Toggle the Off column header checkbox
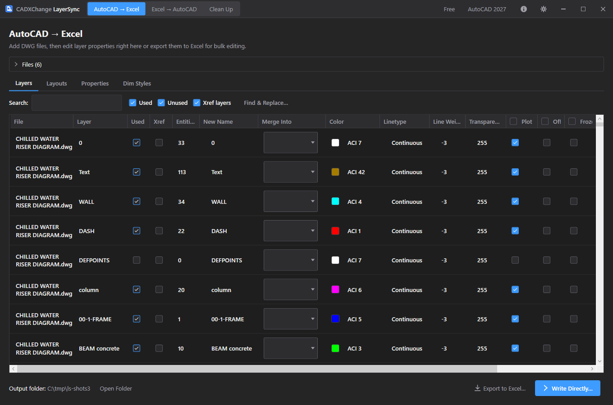This screenshot has height=405, width=613. [x=545, y=121]
